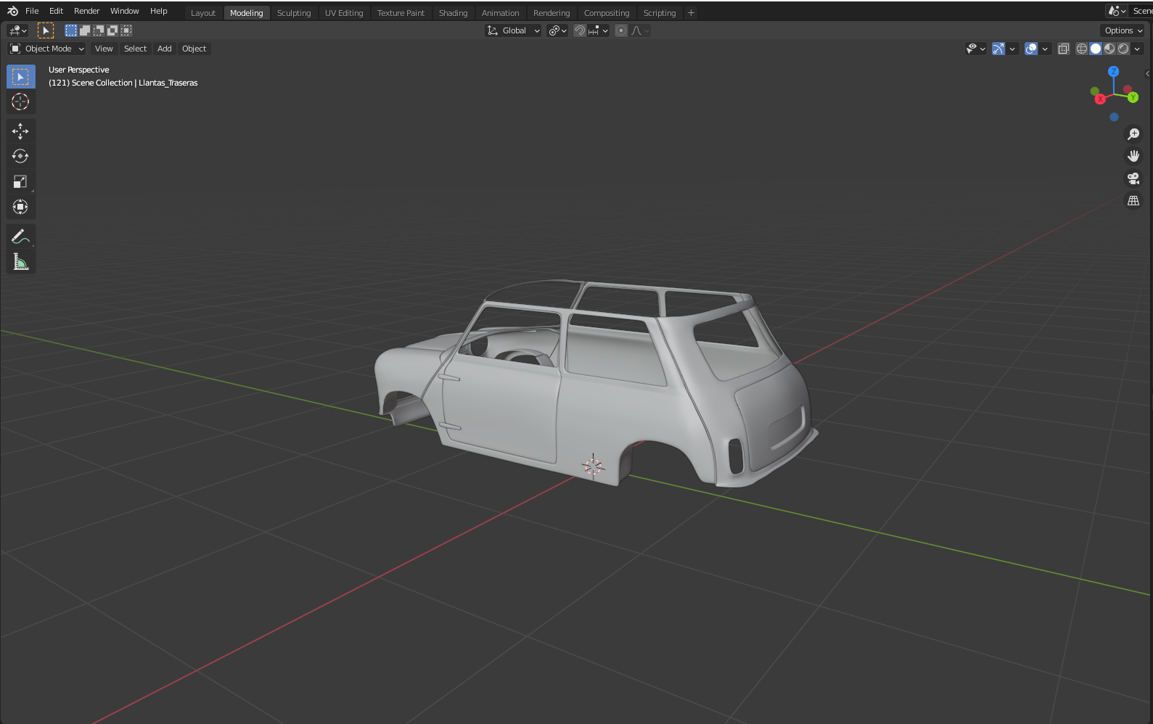Select the Cursor tool in the toolbar

tap(20, 102)
